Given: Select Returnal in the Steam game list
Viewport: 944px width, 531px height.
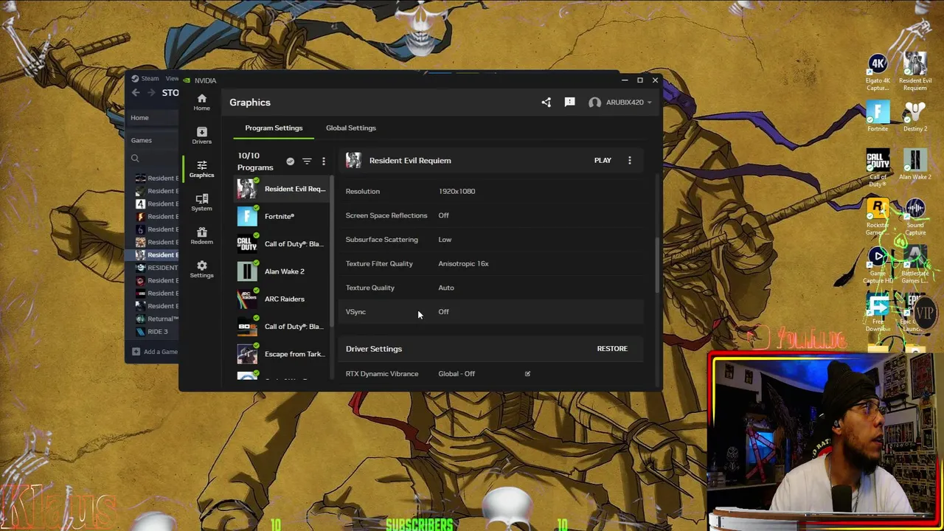Looking at the screenshot, I should (x=156, y=319).
